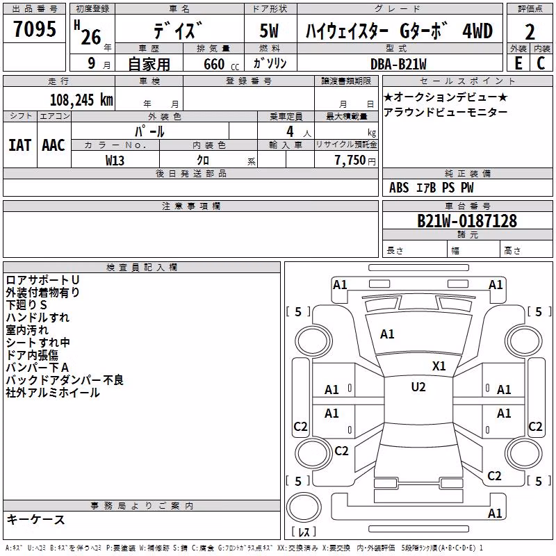The image size is (556, 556).
Task: Click the exterior grade E
Action: [x=518, y=63]
